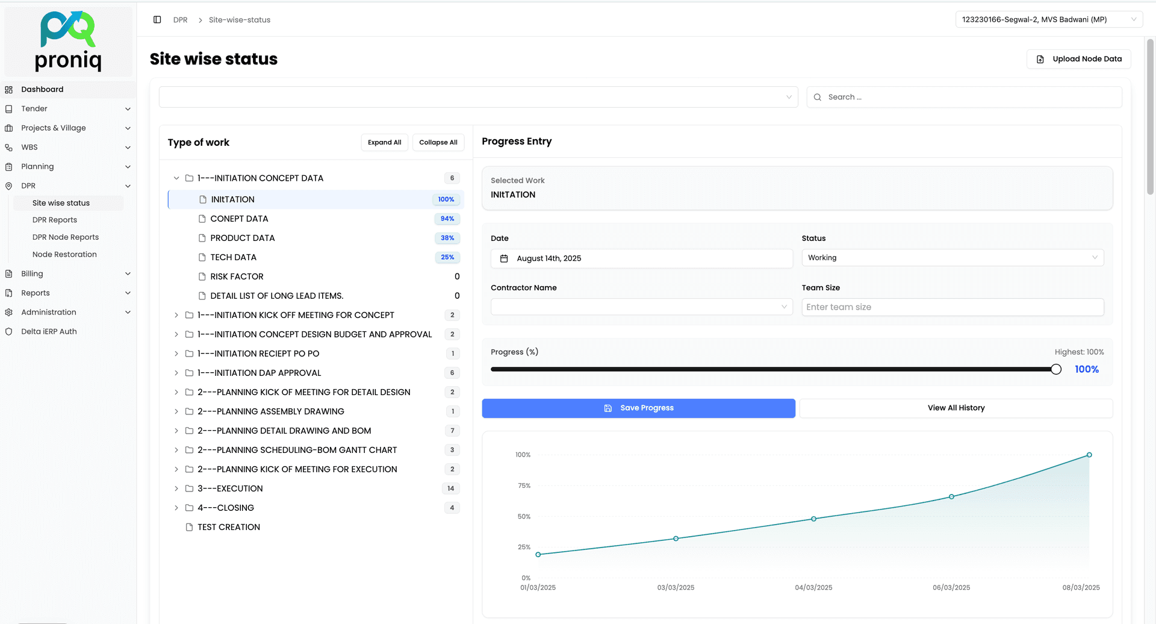Click the Upload Node Data file icon
Image resolution: width=1156 pixels, height=624 pixels.
click(1040, 59)
